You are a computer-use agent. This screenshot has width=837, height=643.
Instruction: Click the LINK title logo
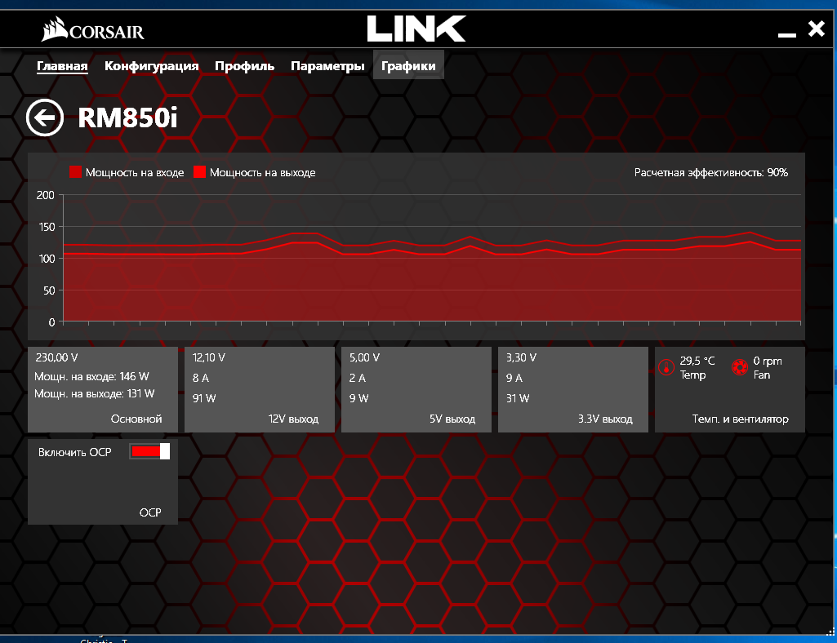(416, 29)
